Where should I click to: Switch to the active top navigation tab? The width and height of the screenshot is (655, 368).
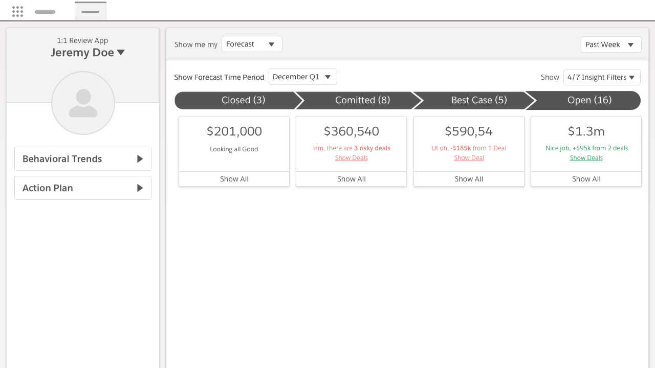click(x=91, y=11)
